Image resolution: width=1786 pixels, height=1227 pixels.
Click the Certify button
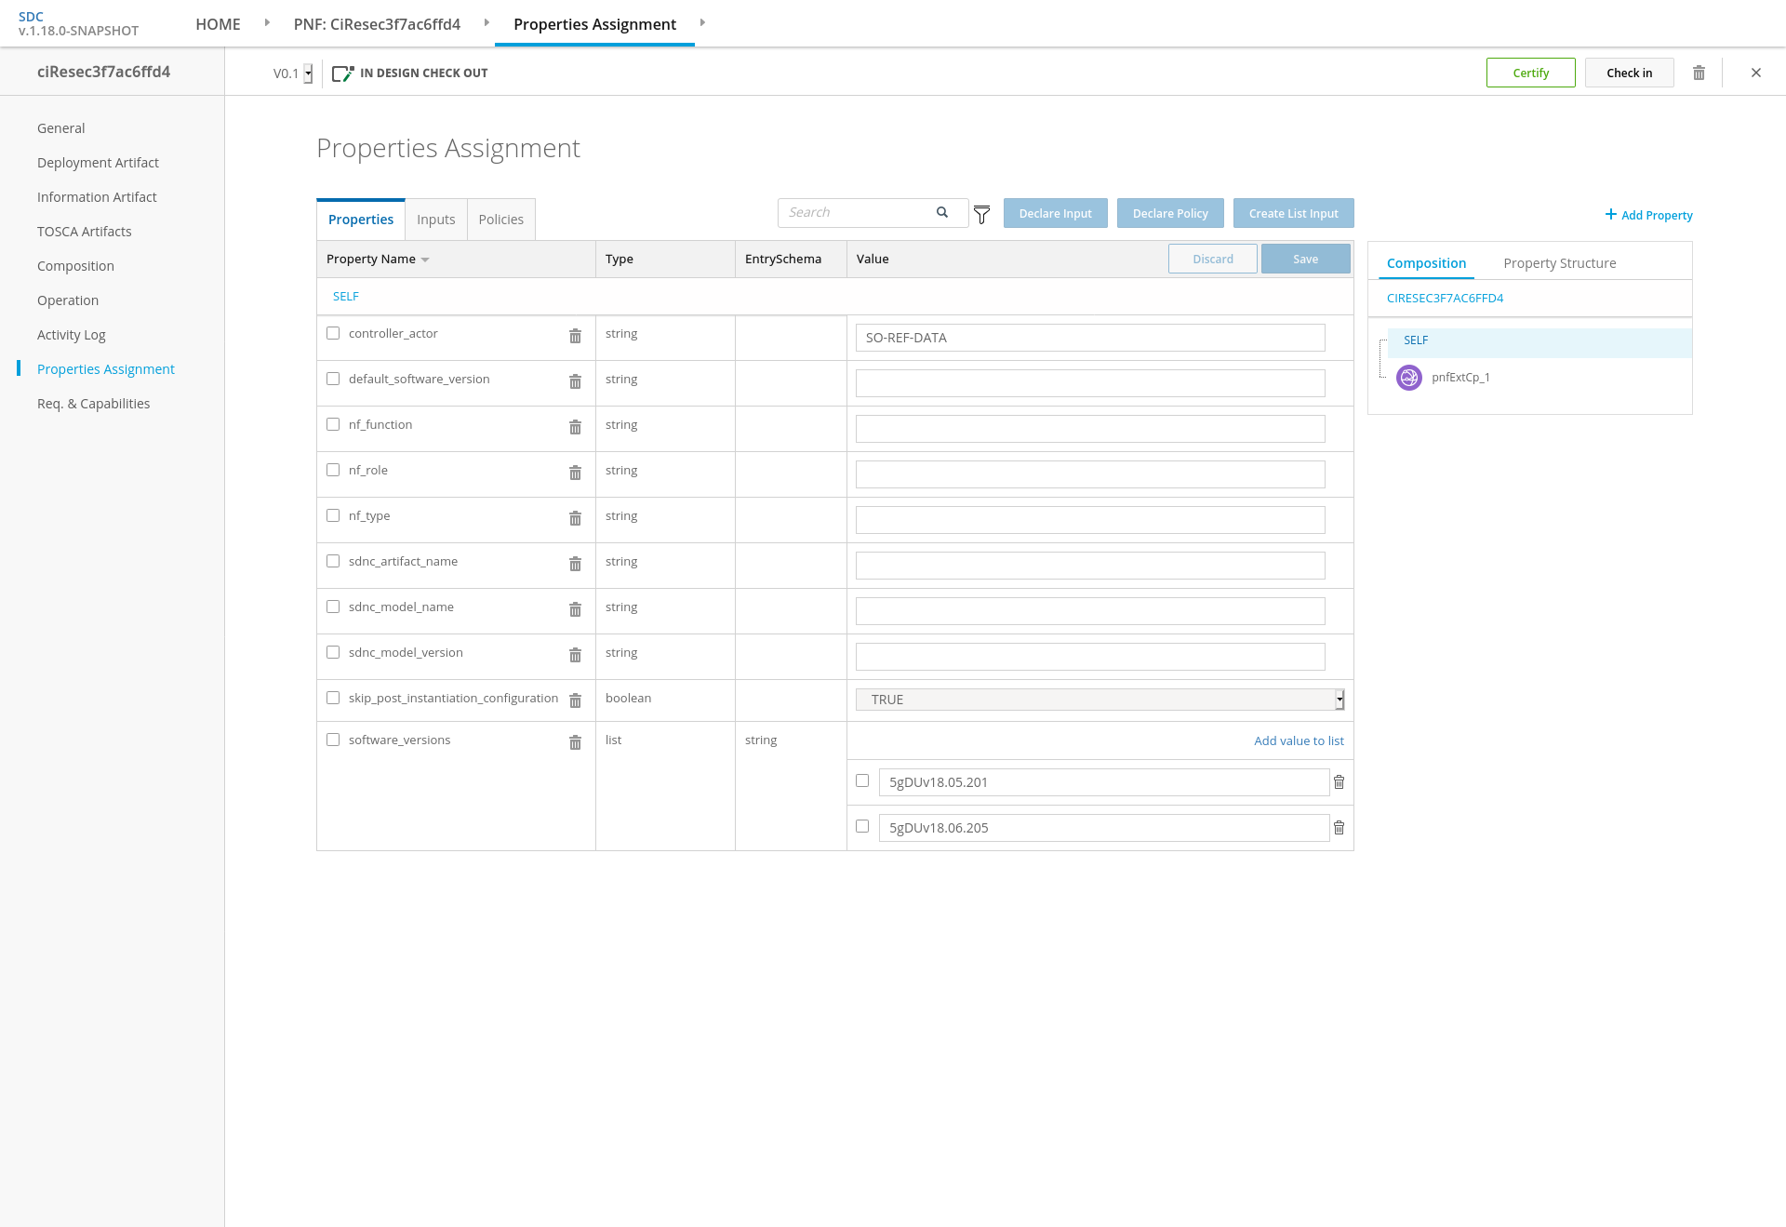pyautogui.click(x=1531, y=73)
